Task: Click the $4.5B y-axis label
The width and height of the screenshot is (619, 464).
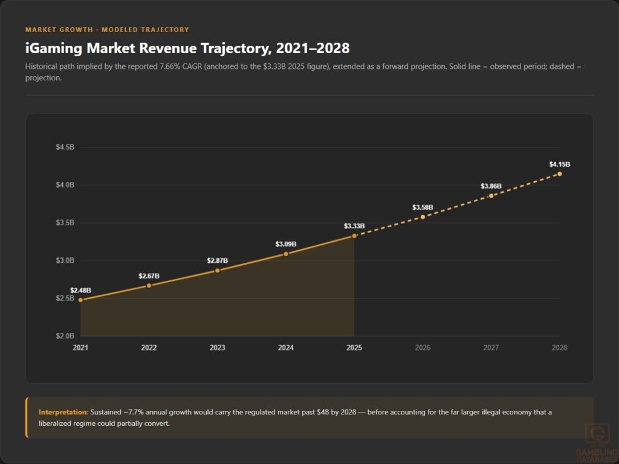Action: pos(65,147)
